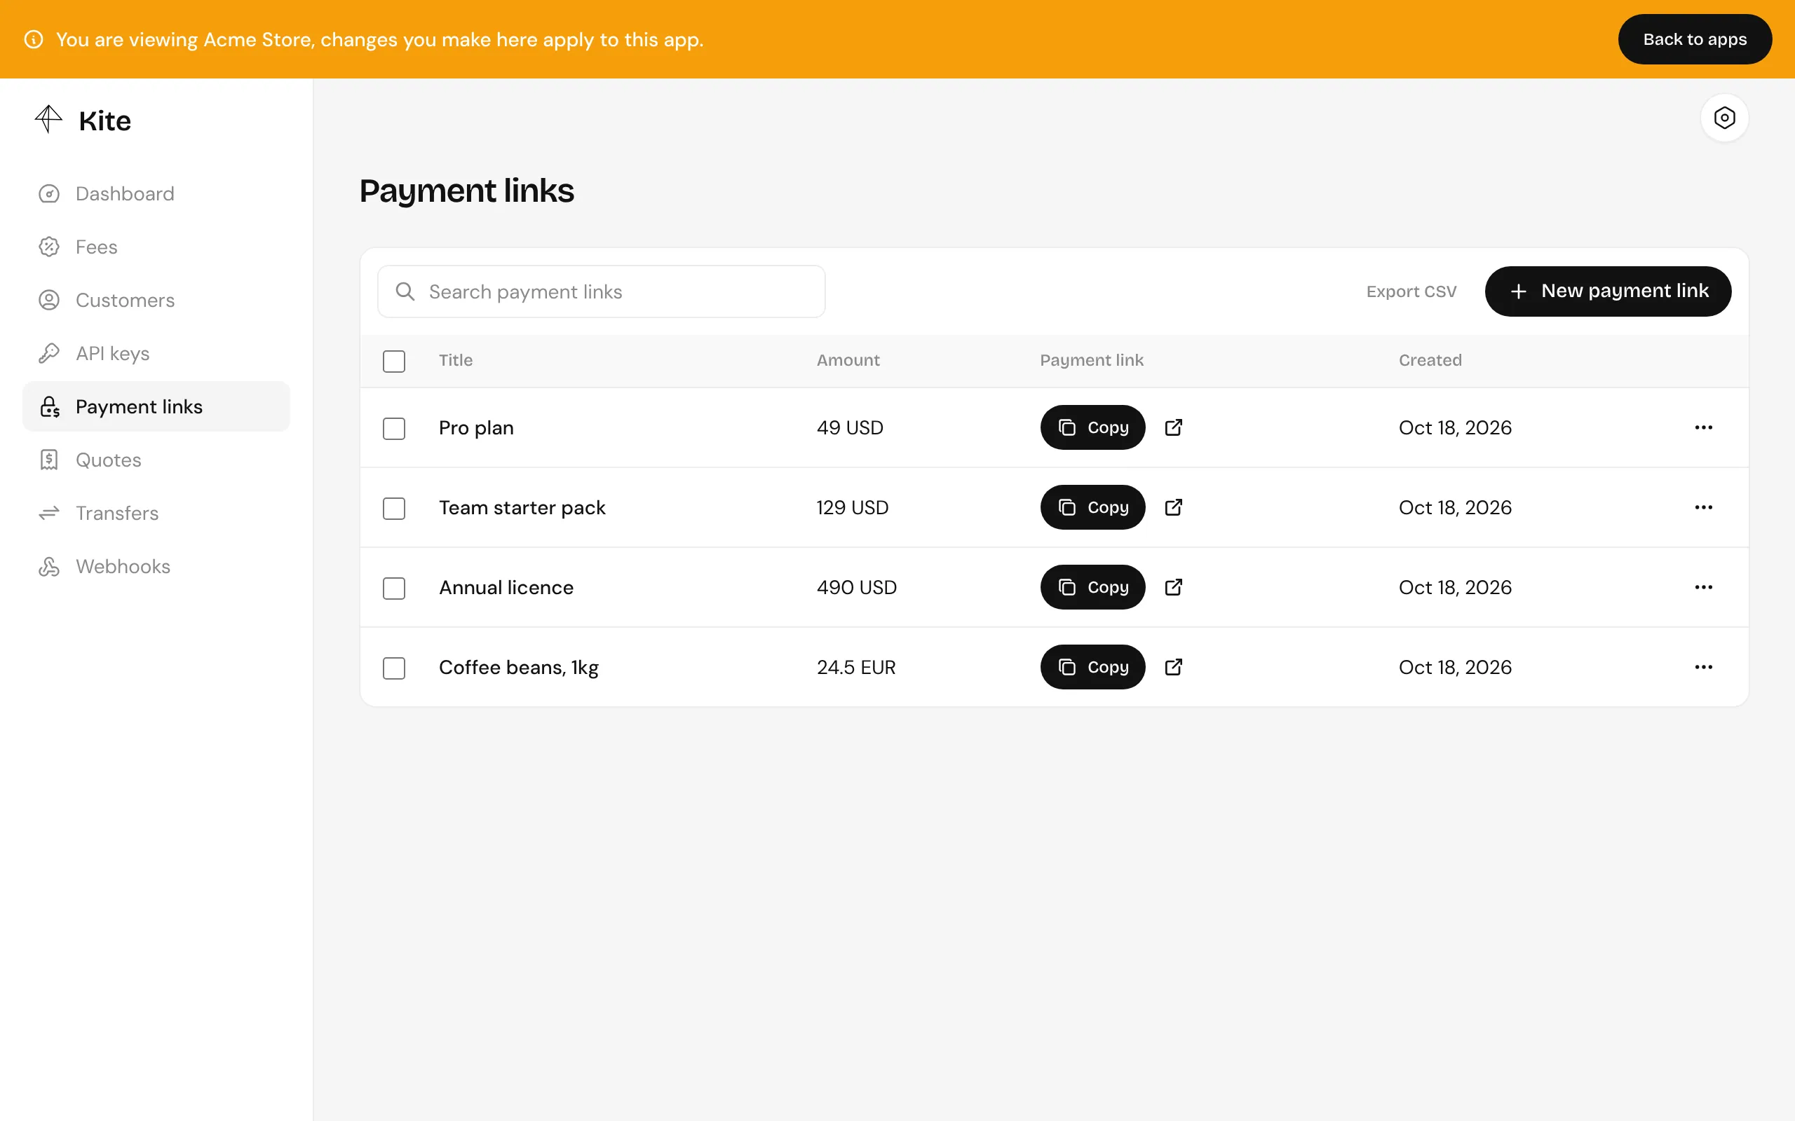Click the Kite logo icon

click(49, 119)
